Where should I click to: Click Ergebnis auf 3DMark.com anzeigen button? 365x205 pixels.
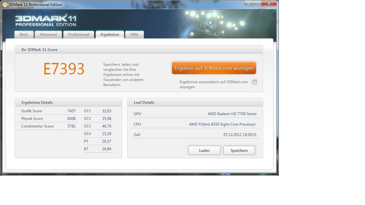pyautogui.click(x=214, y=68)
